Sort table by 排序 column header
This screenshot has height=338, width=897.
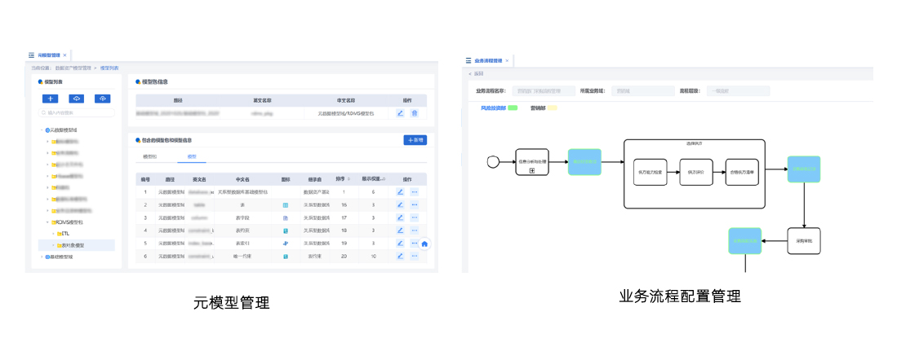coord(344,178)
